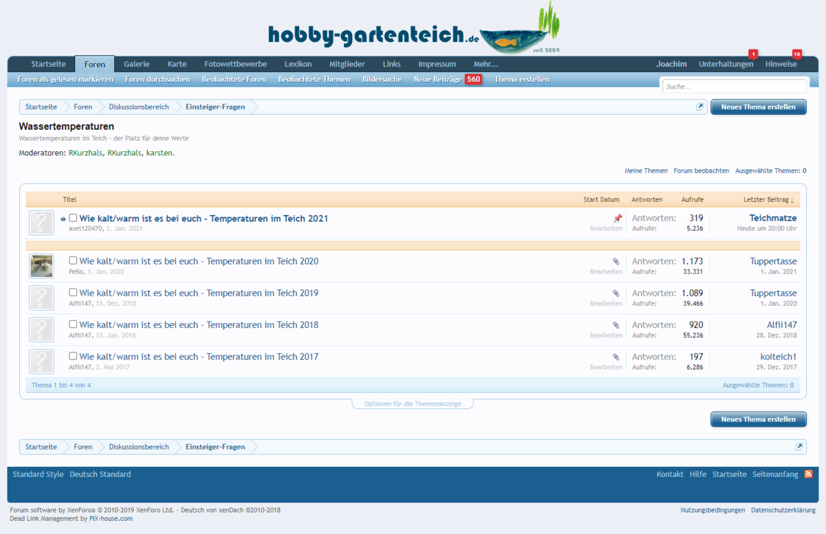
Task: Open the Mehr... navigation dropdown
Action: pyautogui.click(x=486, y=64)
